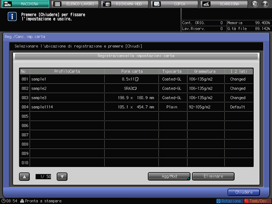Click the Rotazione status indicator
The width and height of the screenshot is (272, 204).
tap(229, 201)
